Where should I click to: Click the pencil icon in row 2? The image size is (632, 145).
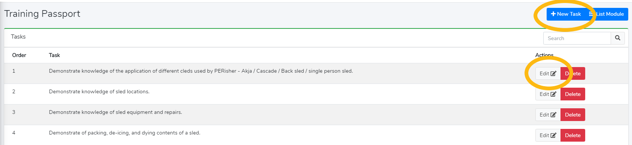[x=553, y=94]
